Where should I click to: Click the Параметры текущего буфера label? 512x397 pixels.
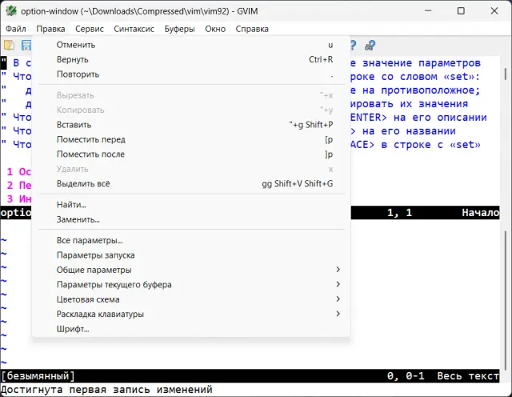point(114,285)
